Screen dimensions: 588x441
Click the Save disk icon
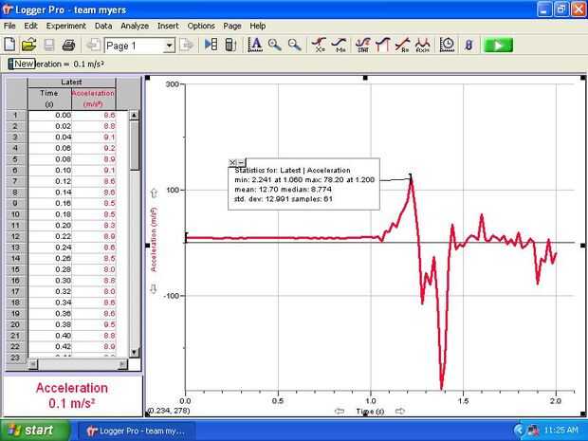49,45
